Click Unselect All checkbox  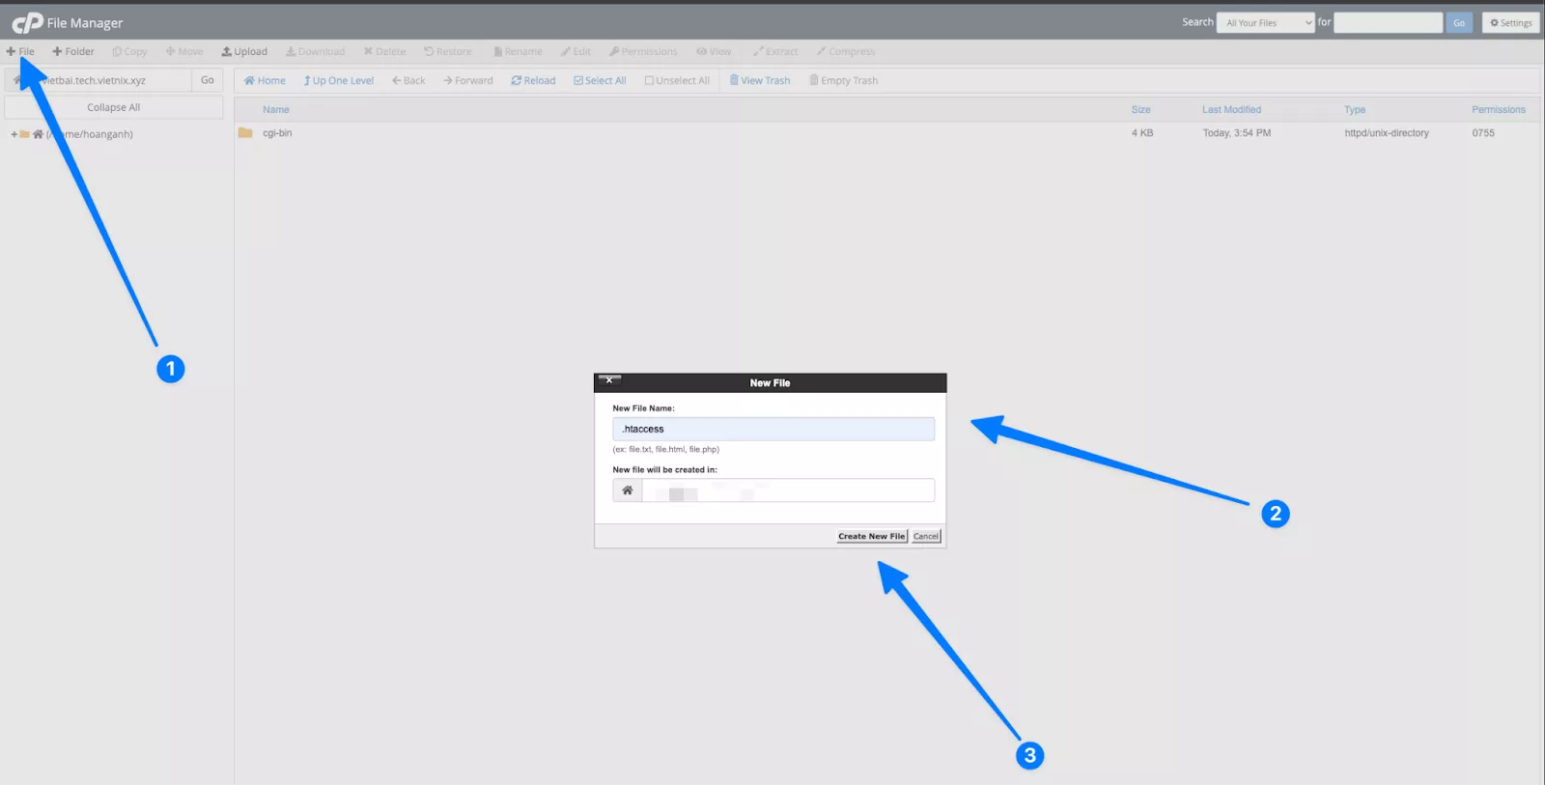coord(677,81)
